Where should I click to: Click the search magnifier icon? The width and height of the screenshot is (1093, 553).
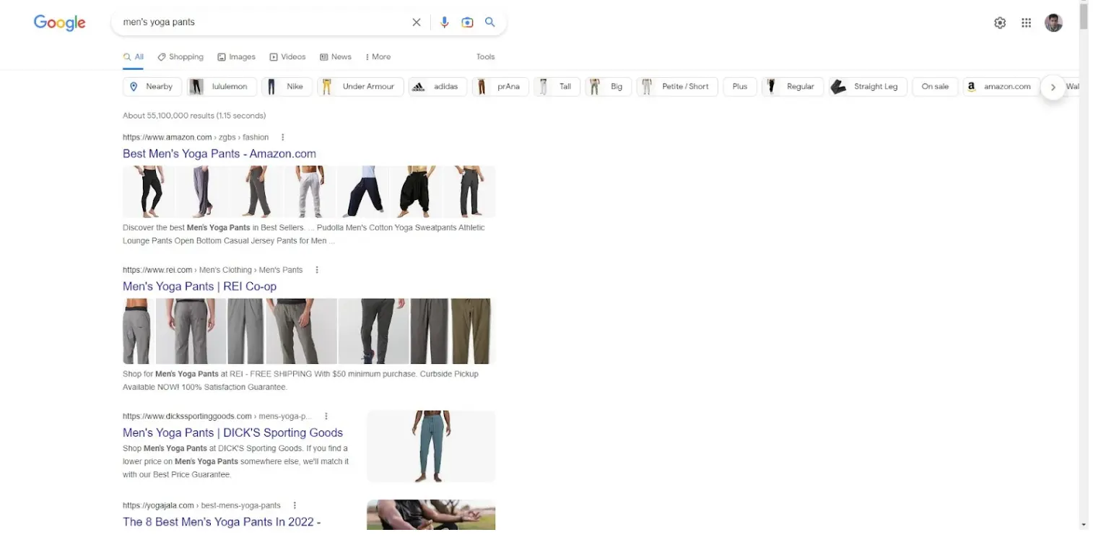pos(489,22)
